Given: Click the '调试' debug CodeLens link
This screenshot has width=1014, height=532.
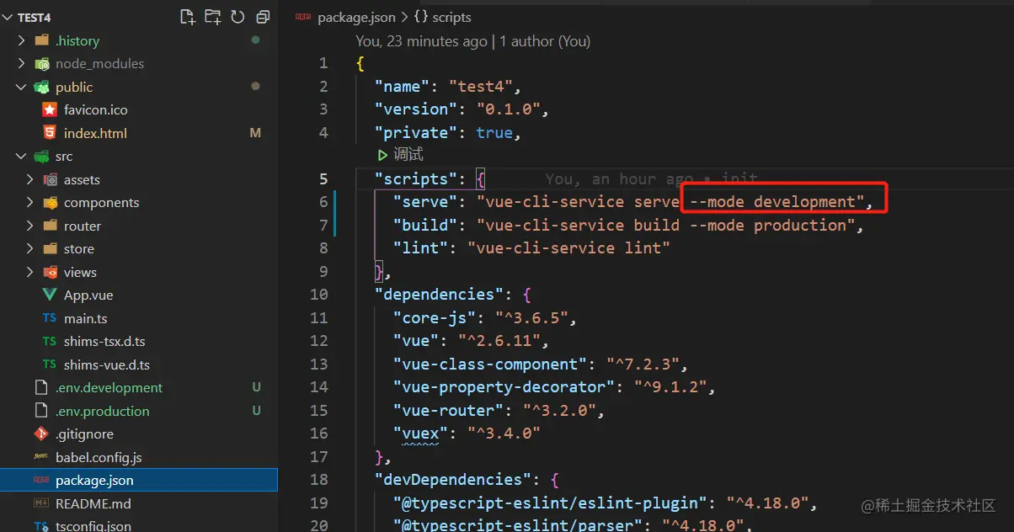Looking at the screenshot, I should (408, 155).
